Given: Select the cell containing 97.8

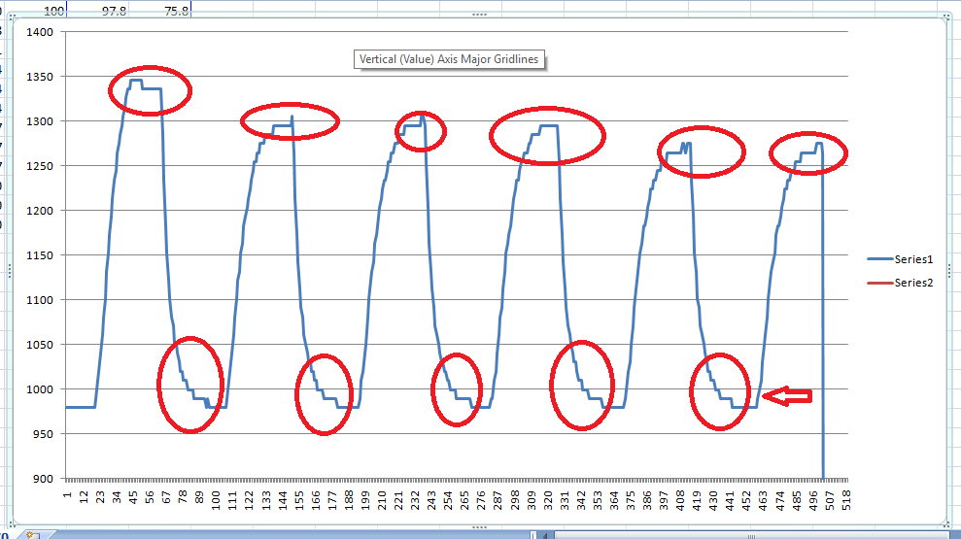Looking at the screenshot, I should tap(116, 8).
